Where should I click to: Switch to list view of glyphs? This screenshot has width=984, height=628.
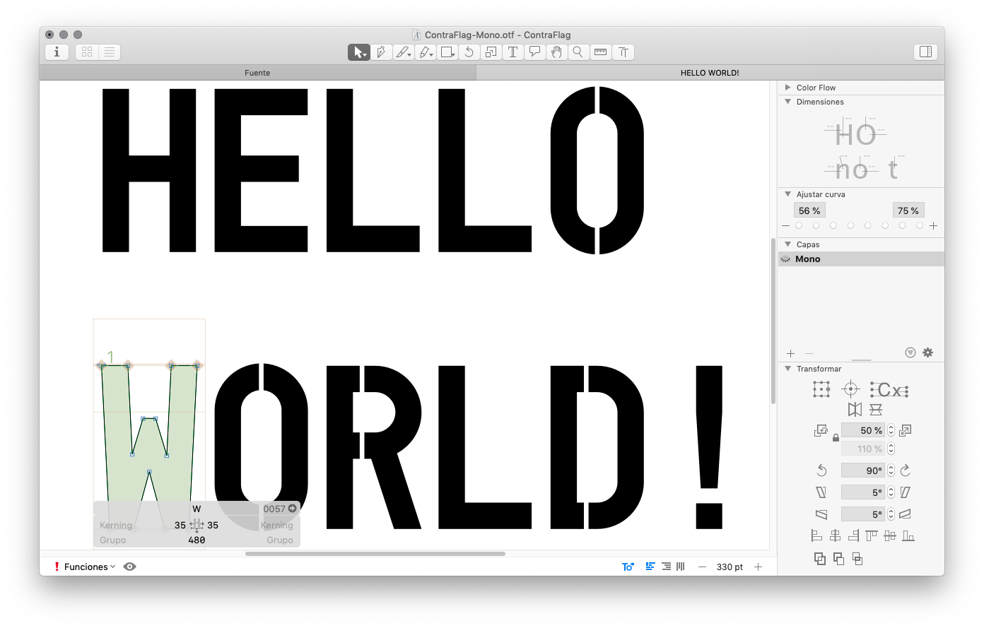pyautogui.click(x=110, y=52)
